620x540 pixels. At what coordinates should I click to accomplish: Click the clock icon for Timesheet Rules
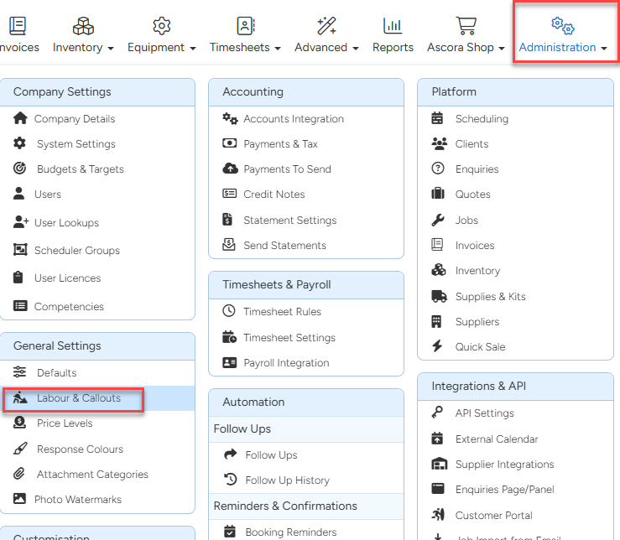click(x=229, y=312)
